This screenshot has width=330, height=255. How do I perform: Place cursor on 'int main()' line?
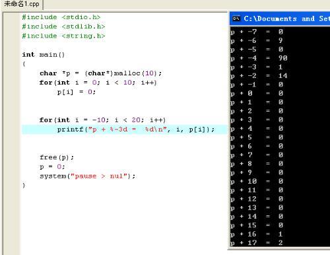(44, 55)
